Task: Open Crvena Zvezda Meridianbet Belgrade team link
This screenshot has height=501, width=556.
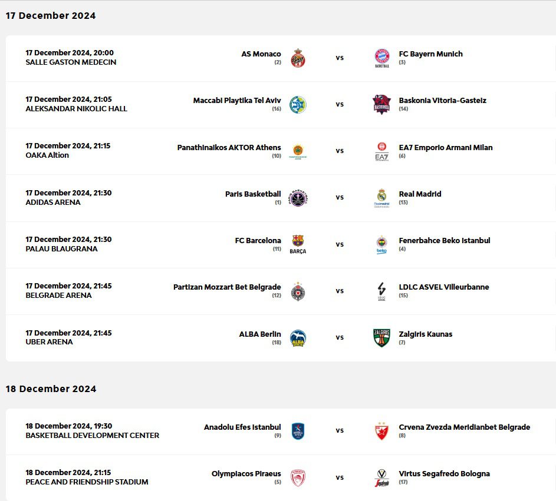Action: [465, 427]
